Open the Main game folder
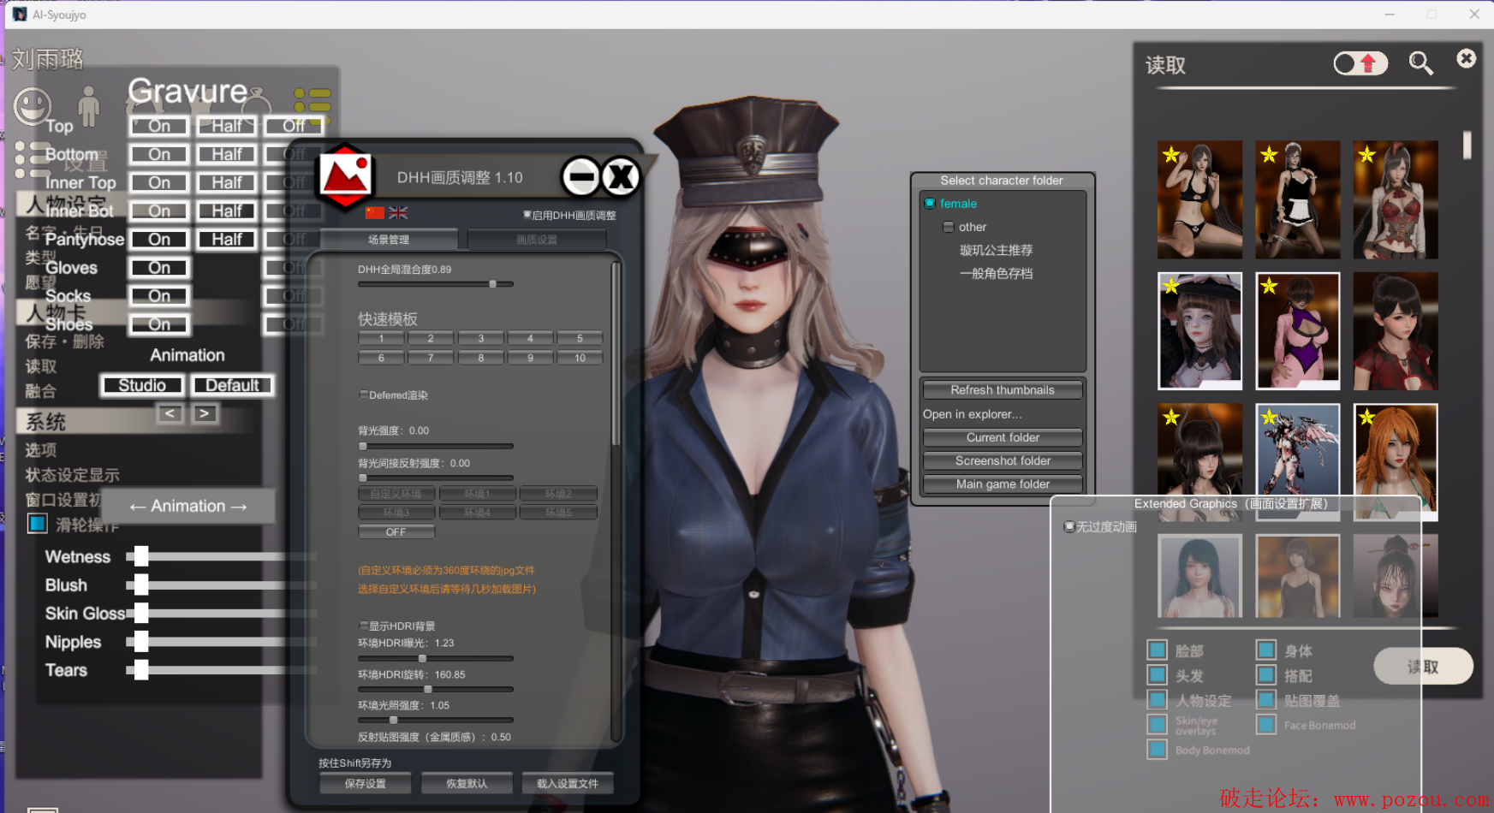The image size is (1494, 813). (1003, 484)
